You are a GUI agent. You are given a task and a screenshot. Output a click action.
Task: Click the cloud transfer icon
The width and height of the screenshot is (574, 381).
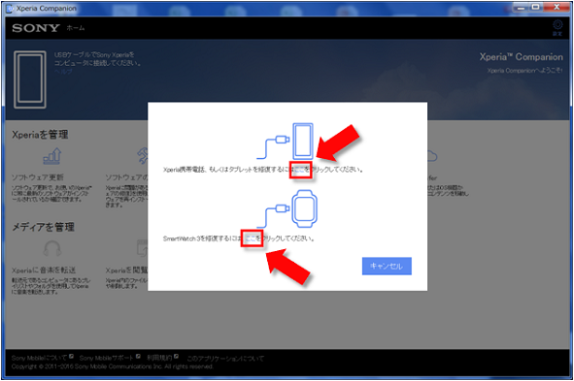[x=432, y=156]
